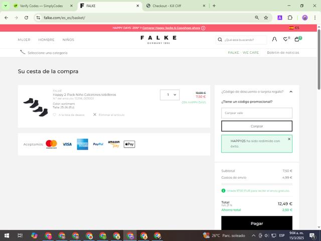Click the green info icon about free shipping

223,191
